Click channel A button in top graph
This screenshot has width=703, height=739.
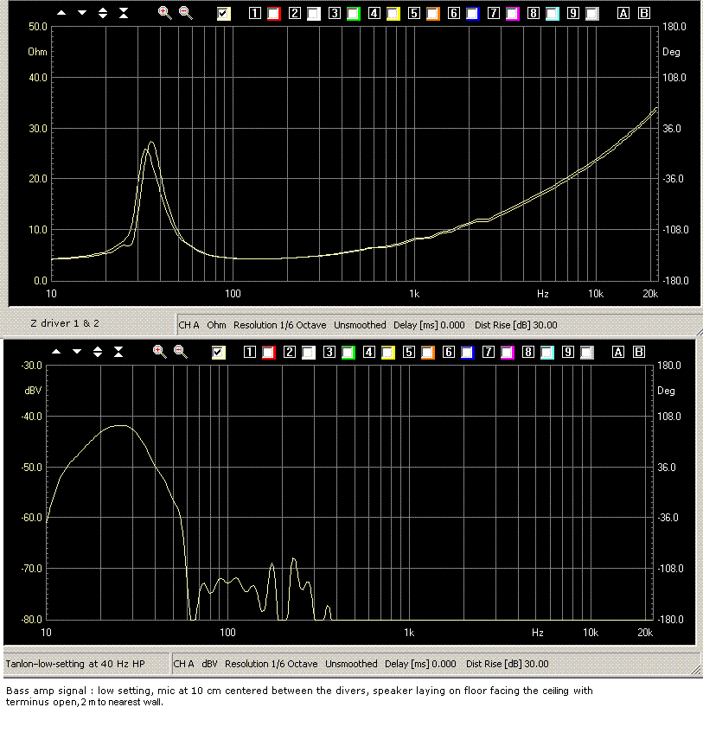click(x=623, y=13)
